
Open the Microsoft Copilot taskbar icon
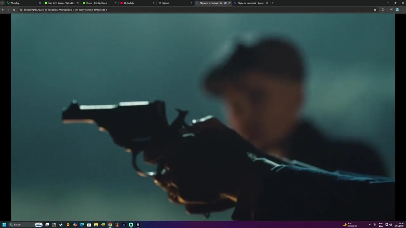75,225
